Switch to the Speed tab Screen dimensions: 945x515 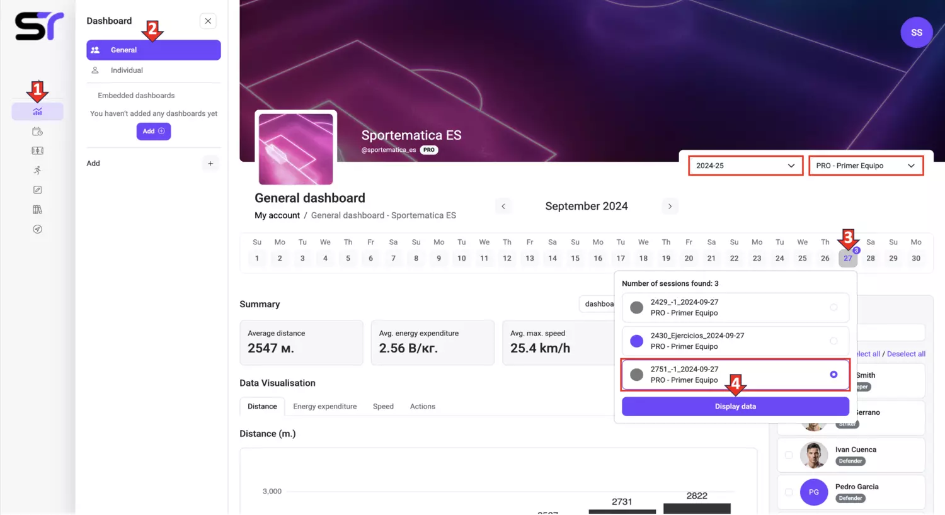[383, 406]
